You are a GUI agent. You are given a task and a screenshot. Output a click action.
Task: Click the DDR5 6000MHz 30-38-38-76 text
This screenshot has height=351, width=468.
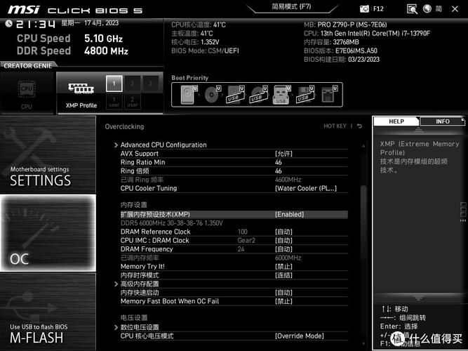(172, 223)
